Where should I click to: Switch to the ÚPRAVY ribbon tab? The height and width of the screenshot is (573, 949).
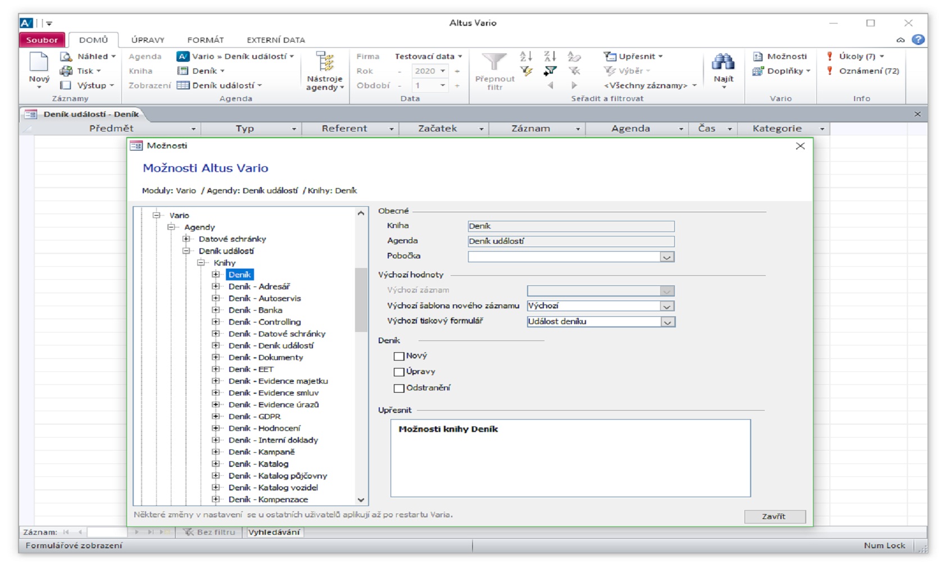tap(148, 40)
